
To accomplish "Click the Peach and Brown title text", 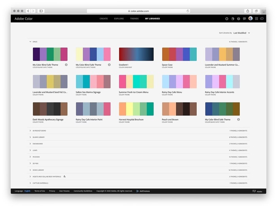I will (170, 119).
